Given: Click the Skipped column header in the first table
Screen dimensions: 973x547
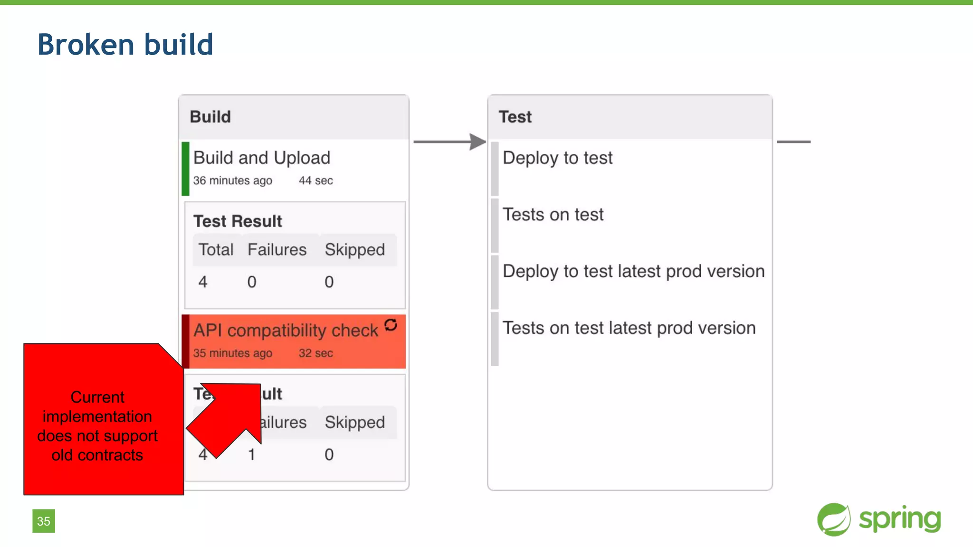Looking at the screenshot, I should pyautogui.click(x=354, y=250).
